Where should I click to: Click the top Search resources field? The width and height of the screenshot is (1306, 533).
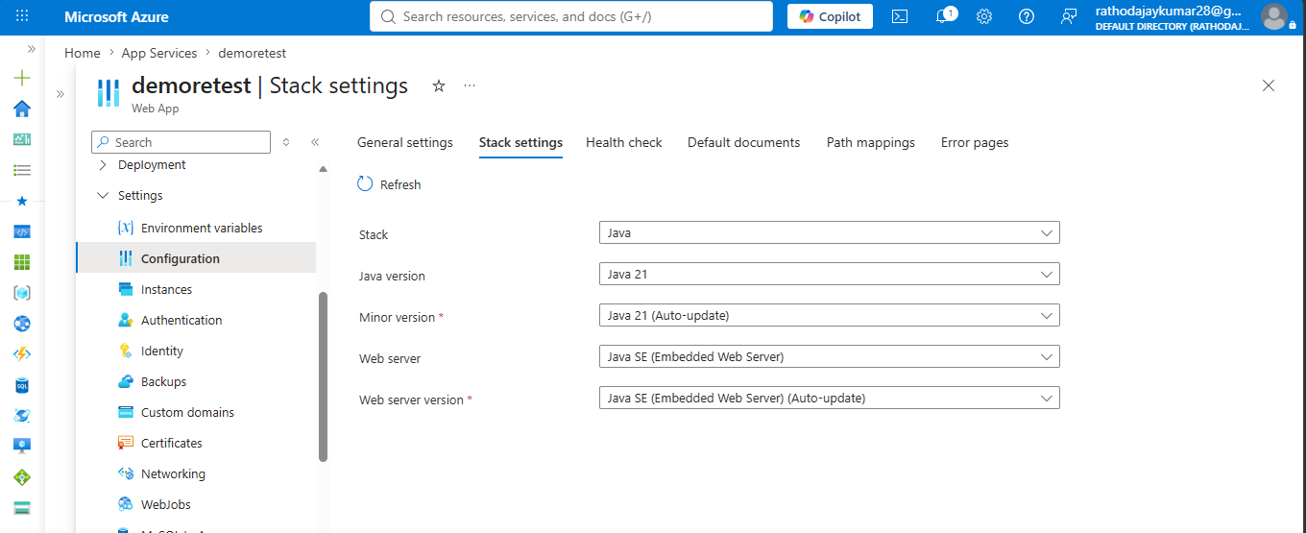click(x=571, y=16)
